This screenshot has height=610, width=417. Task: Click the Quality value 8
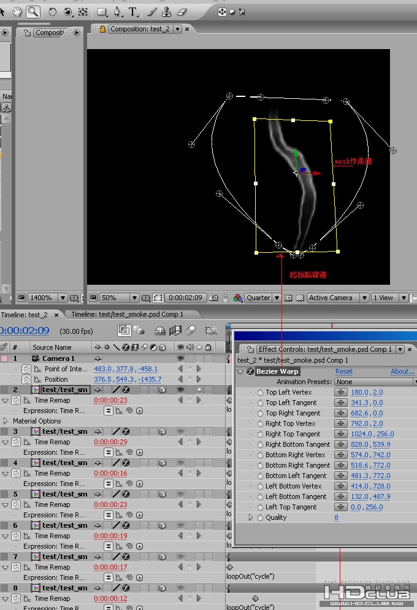[x=336, y=518]
